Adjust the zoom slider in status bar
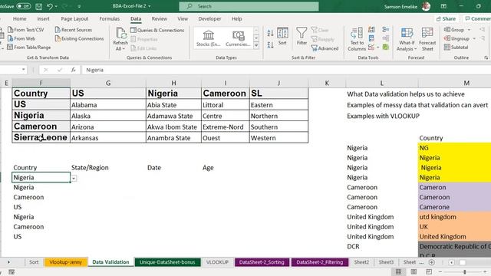 point(465,272)
